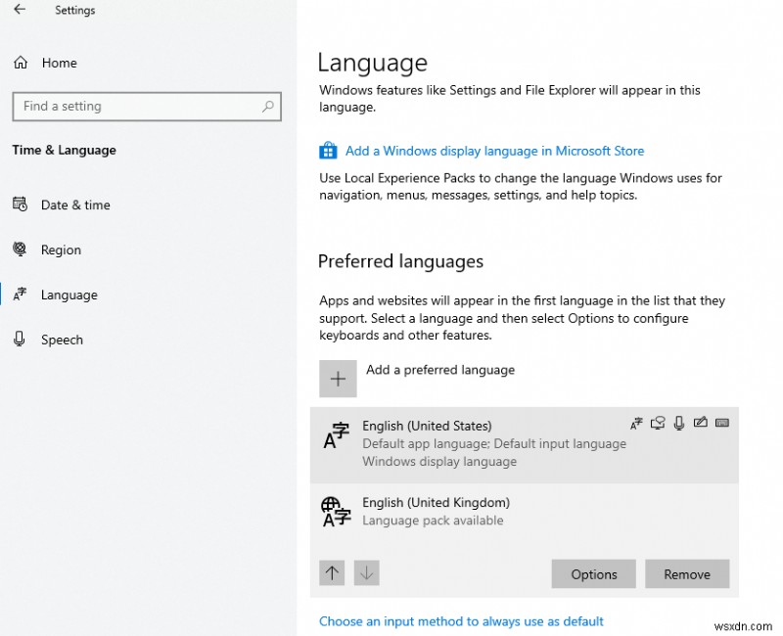Click the keyboard typing icon for English (United States)
The width and height of the screenshot is (783, 636).
tap(722, 423)
